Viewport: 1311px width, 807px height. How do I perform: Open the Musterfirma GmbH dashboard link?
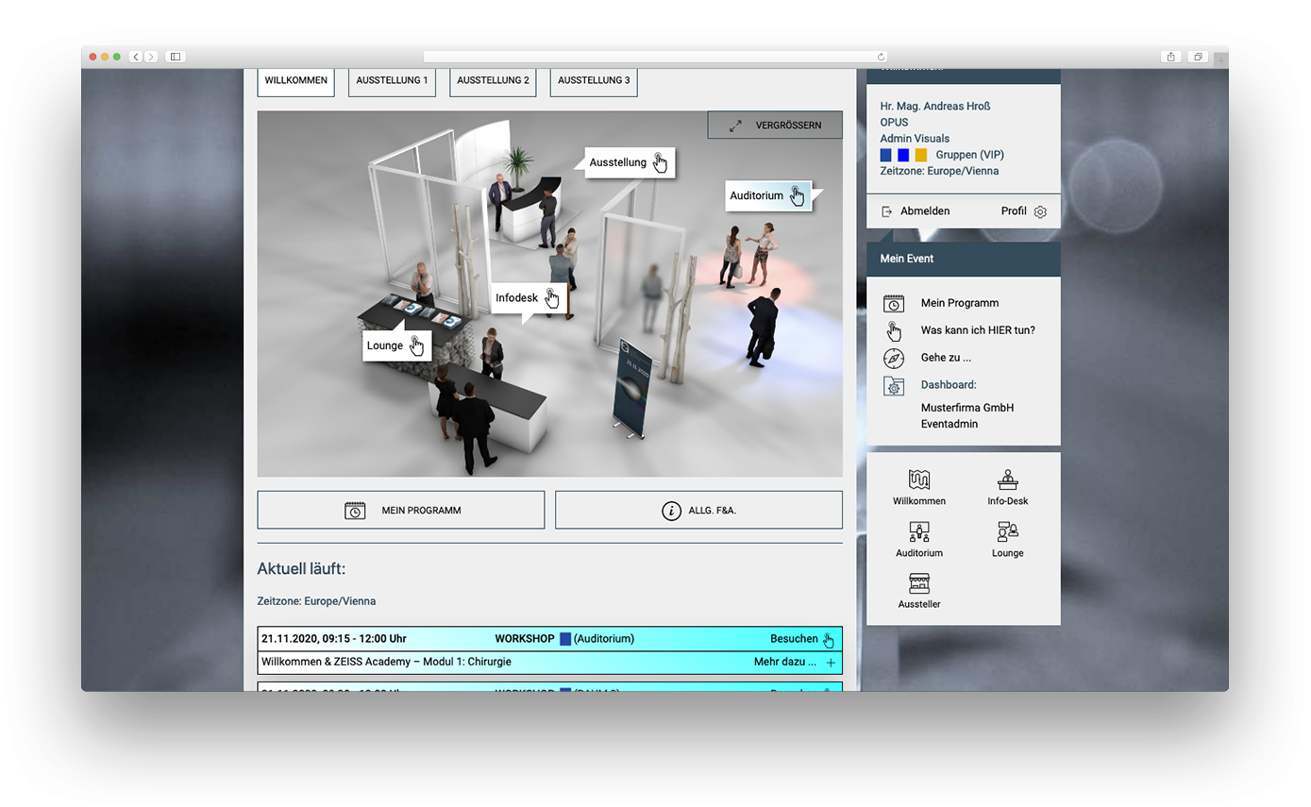click(967, 408)
